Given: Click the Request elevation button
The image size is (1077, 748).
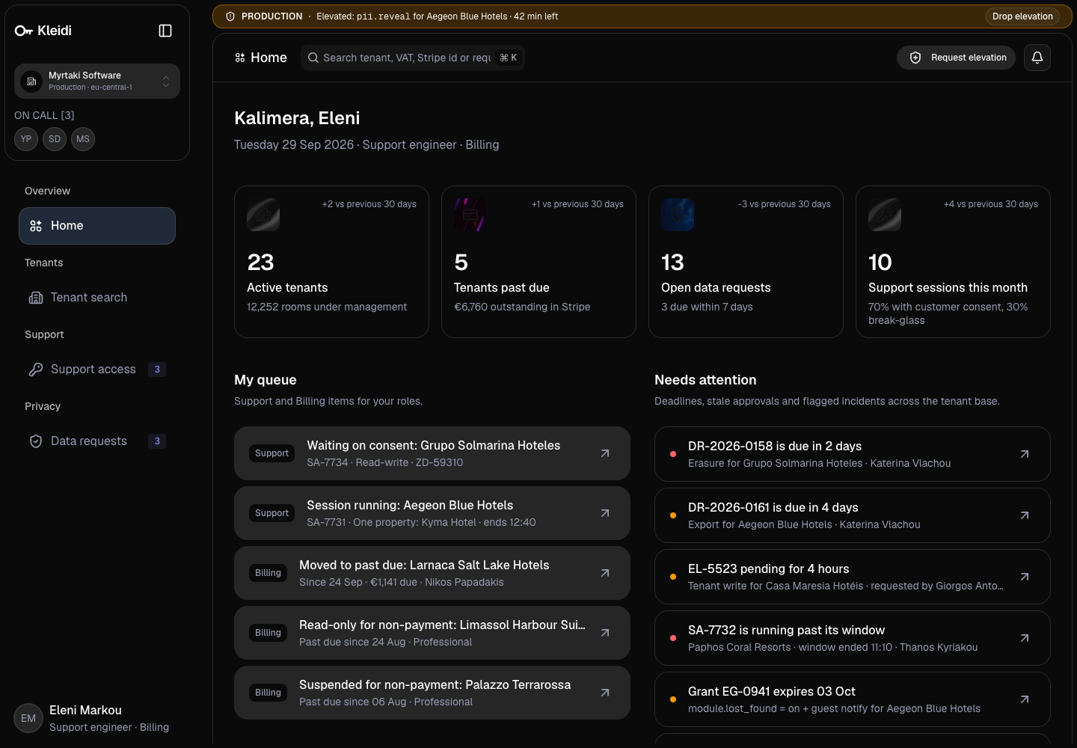Looking at the screenshot, I should pos(956,58).
